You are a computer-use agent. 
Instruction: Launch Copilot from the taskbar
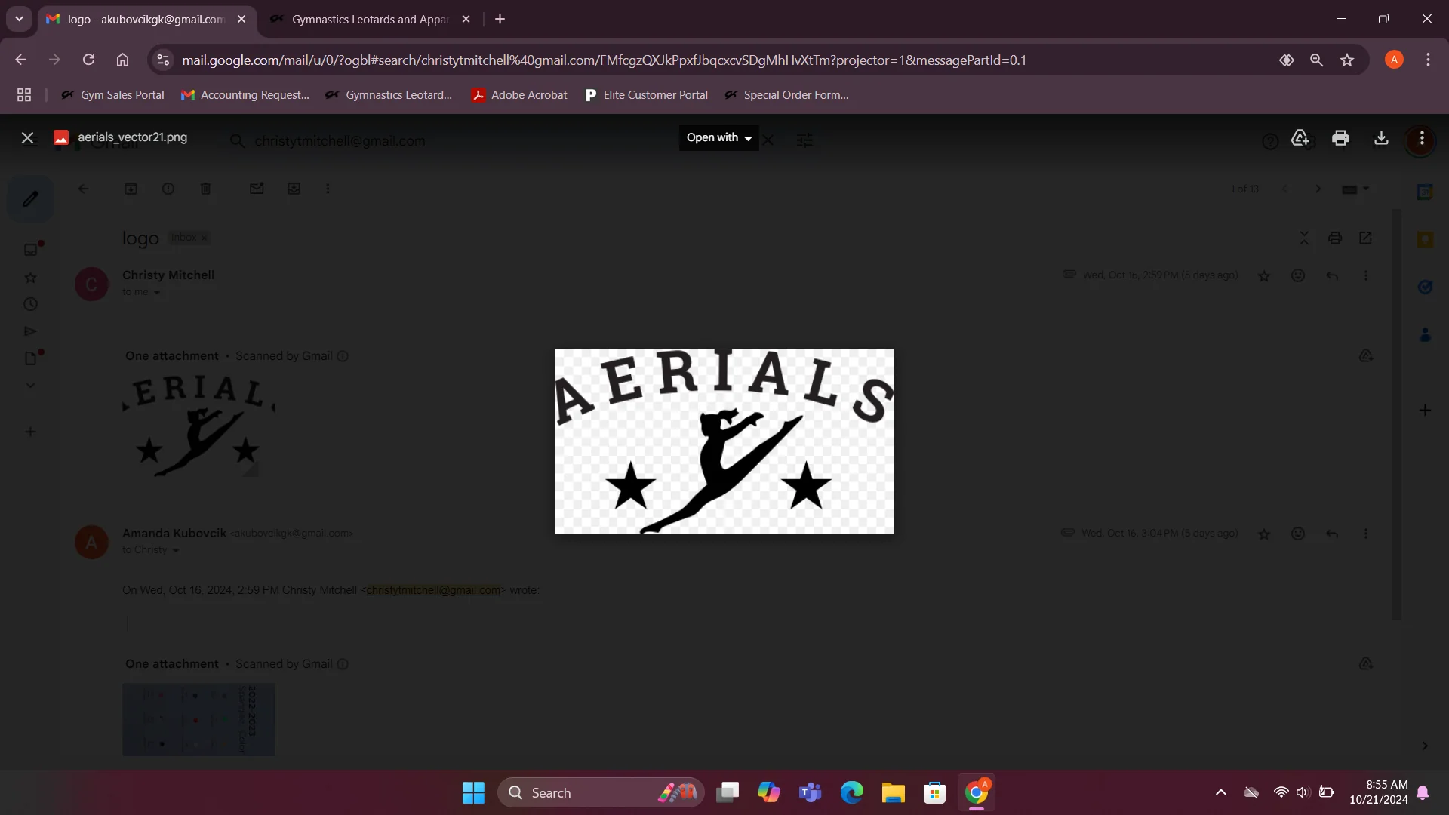(769, 792)
